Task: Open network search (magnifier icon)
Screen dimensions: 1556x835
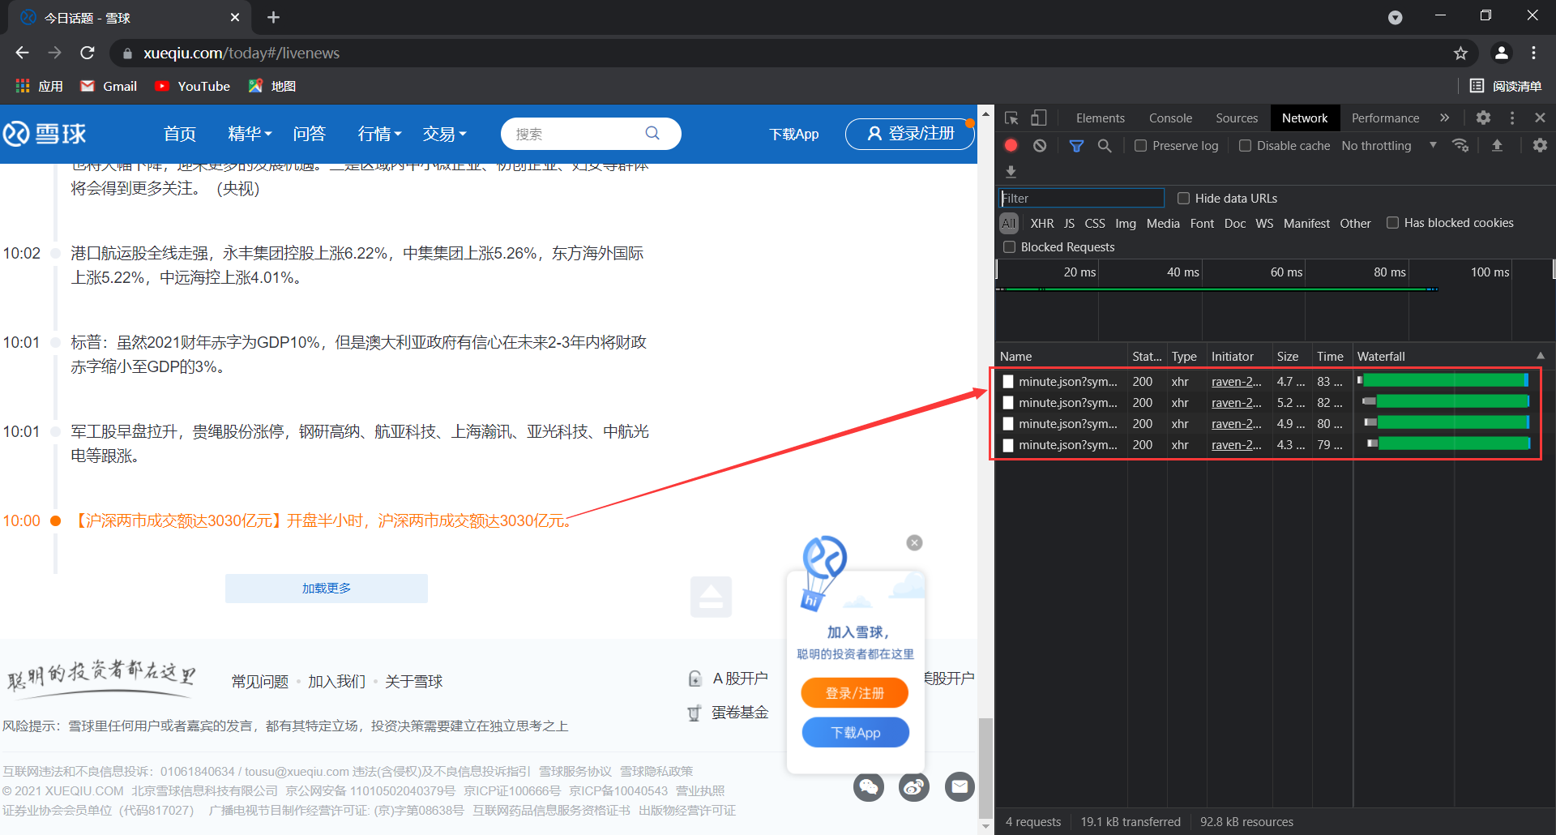Action: pos(1105,145)
